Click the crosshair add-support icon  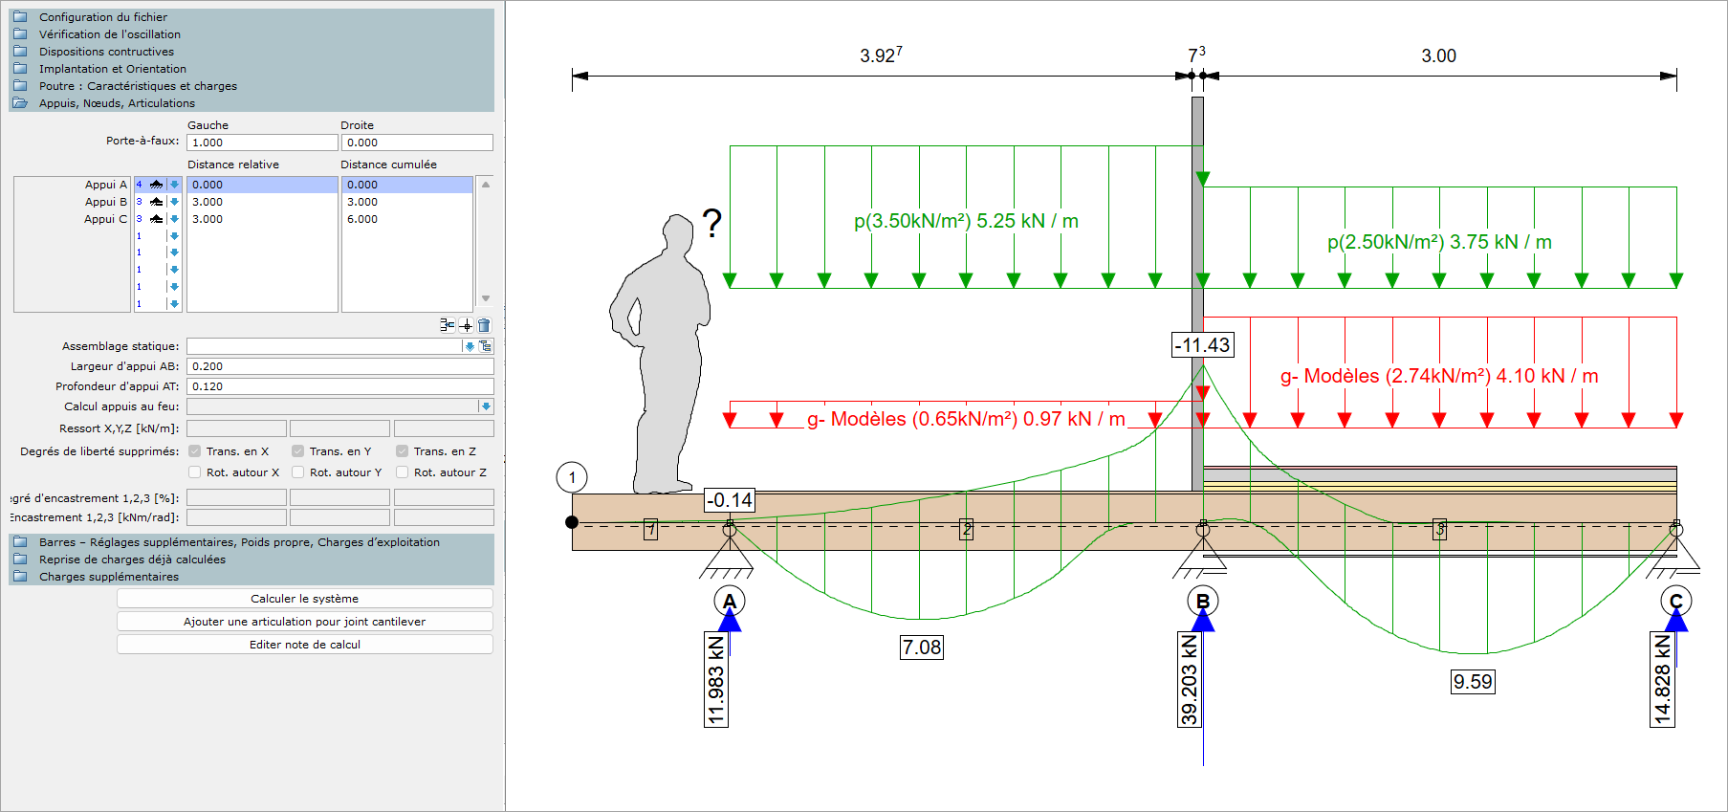click(466, 325)
